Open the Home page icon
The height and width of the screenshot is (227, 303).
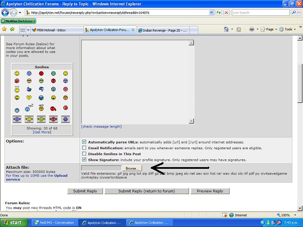[226, 30]
